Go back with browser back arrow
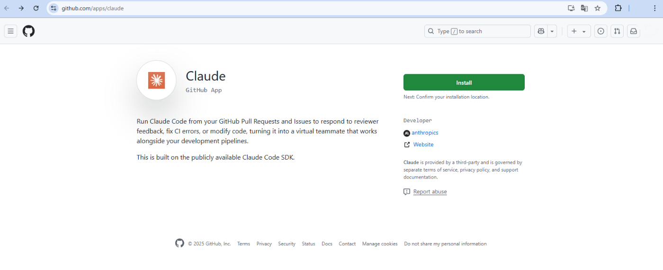This screenshot has width=663, height=270. [x=7, y=8]
